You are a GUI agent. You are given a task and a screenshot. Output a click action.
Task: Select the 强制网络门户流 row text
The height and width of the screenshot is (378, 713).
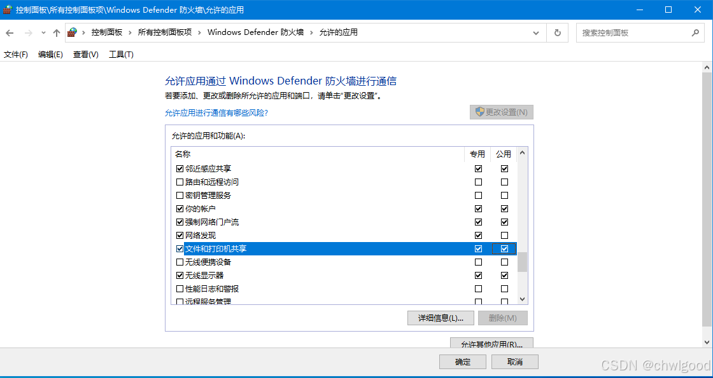click(x=212, y=222)
